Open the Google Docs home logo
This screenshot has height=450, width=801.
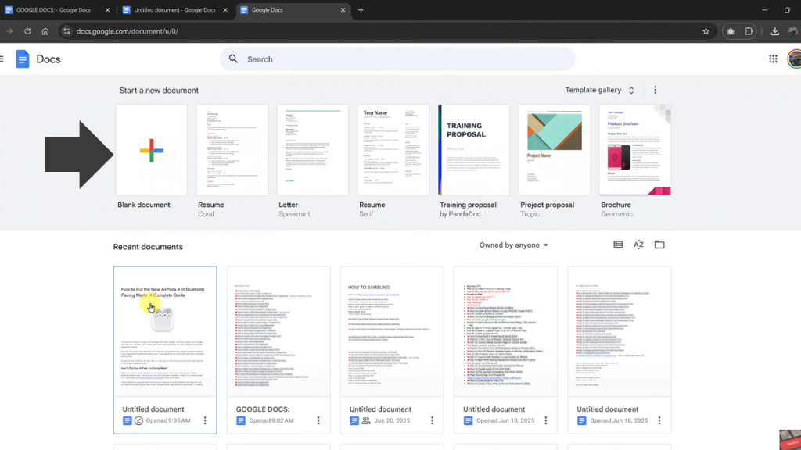click(x=23, y=59)
